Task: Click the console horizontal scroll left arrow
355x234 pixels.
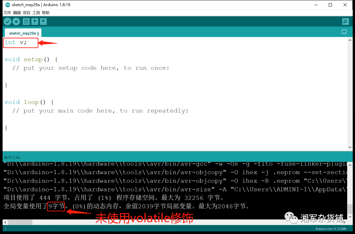Action: point(5,222)
